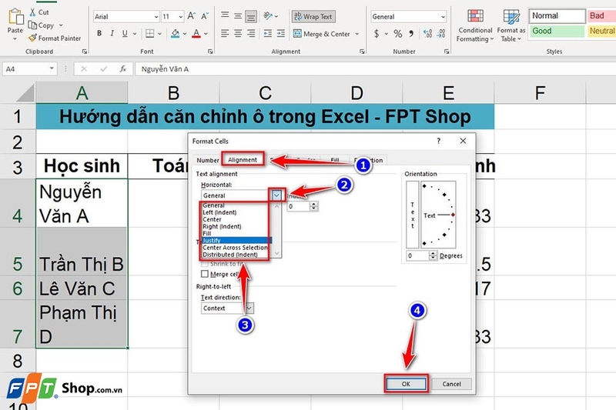Click the Borders icon
Viewport: 616px width, 410px height.
tap(149, 34)
